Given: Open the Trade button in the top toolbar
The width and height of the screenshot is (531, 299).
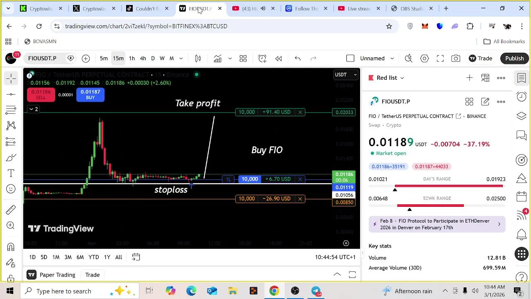Looking at the screenshot, I should click(480, 59).
